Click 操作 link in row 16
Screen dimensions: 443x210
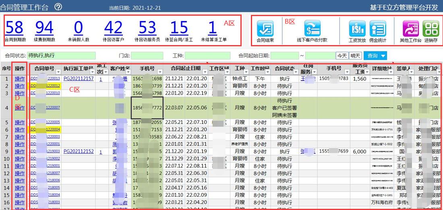(19, 202)
